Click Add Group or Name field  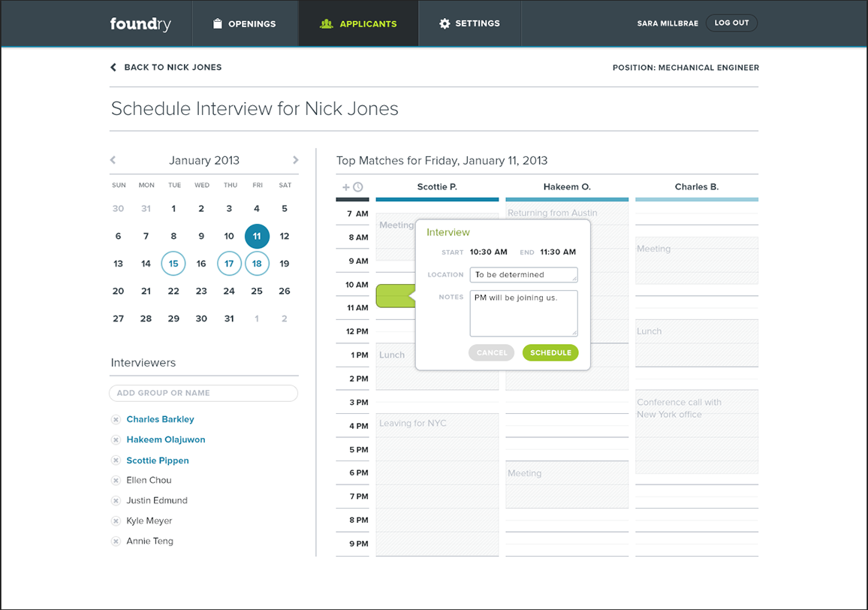[x=203, y=393]
